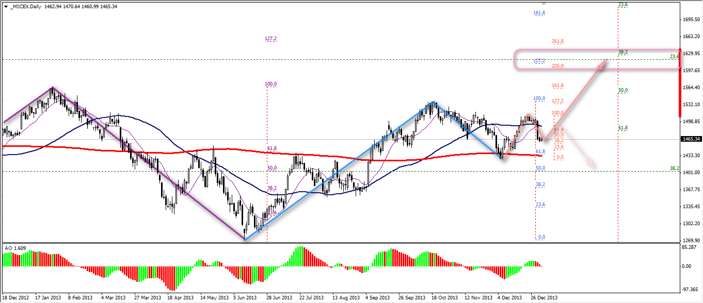This screenshot has height=303, width=703.
Task: Click the purple 127.2 Fibonacci label
Action: pos(271,39)
